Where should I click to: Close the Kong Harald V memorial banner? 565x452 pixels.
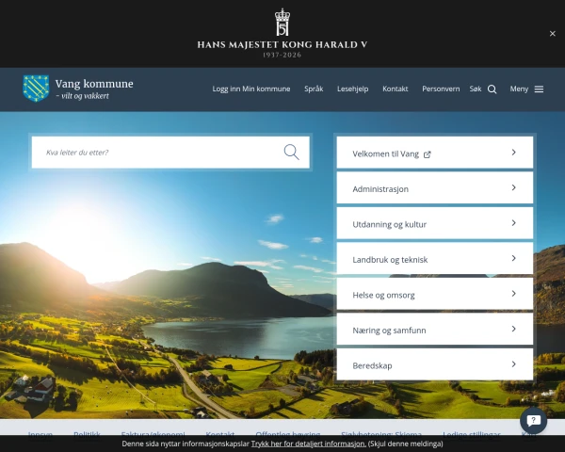553,34
